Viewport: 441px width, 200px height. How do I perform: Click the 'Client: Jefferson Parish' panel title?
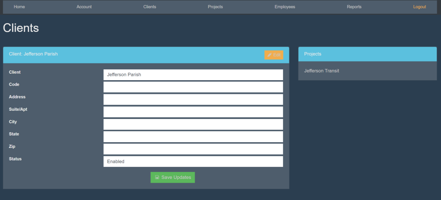tap(33, 54)
